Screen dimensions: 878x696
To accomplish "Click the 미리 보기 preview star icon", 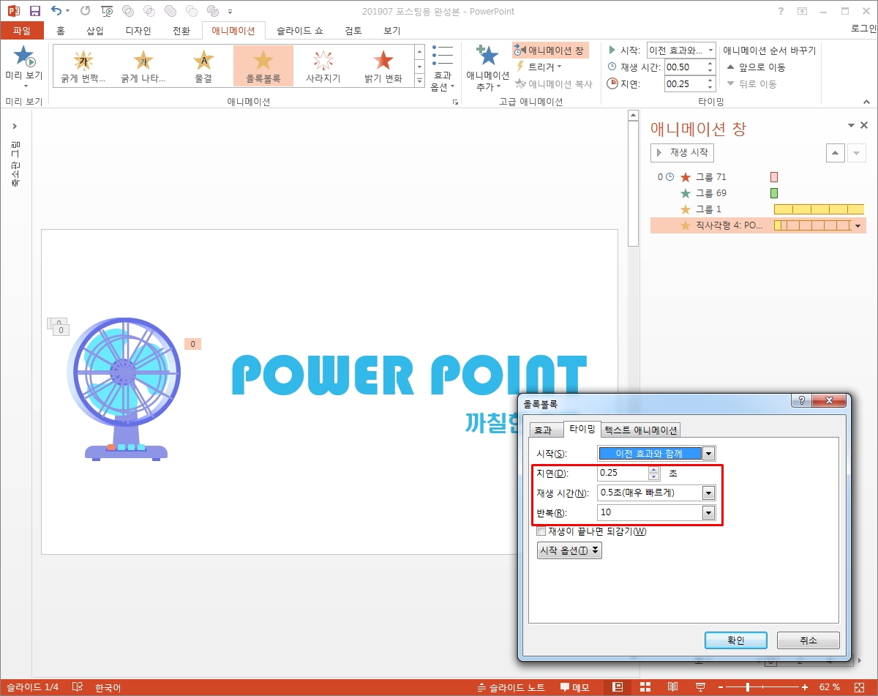I will pos(24,56).
